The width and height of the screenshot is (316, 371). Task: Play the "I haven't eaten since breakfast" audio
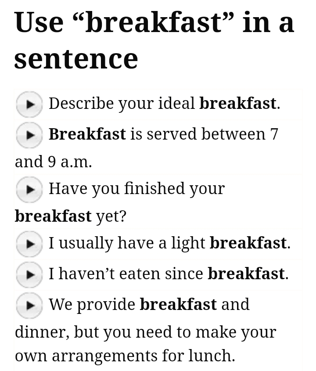tap(29, 274)
